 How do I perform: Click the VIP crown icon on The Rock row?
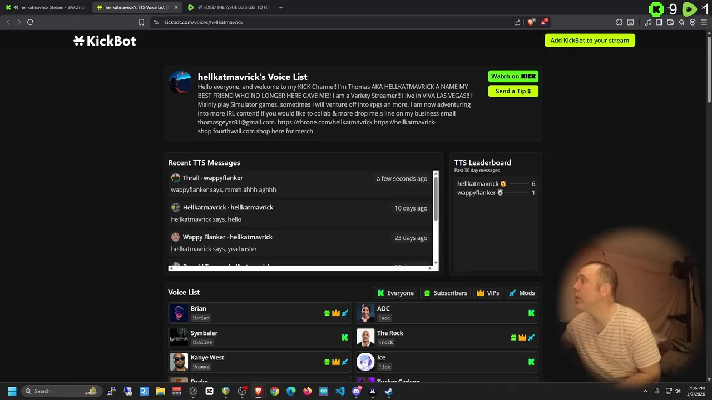click(x=522, y=337)
